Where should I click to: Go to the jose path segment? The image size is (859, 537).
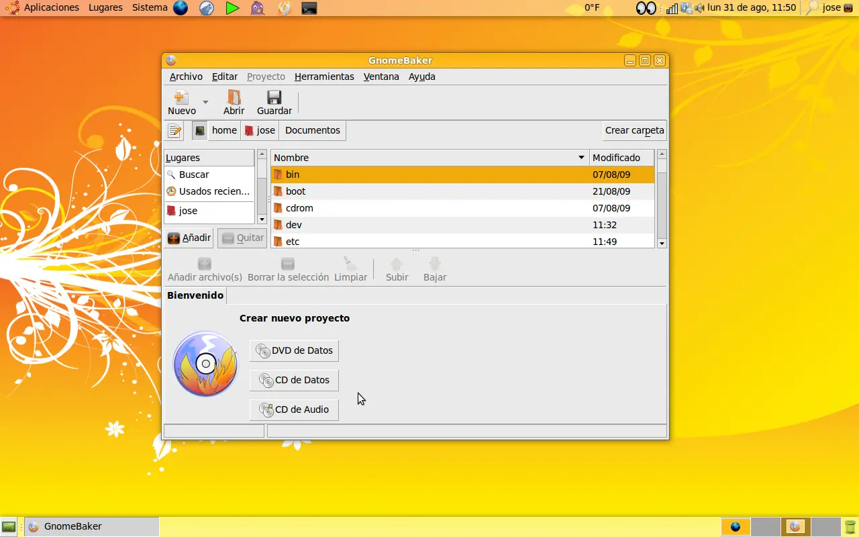coord(260,131)
